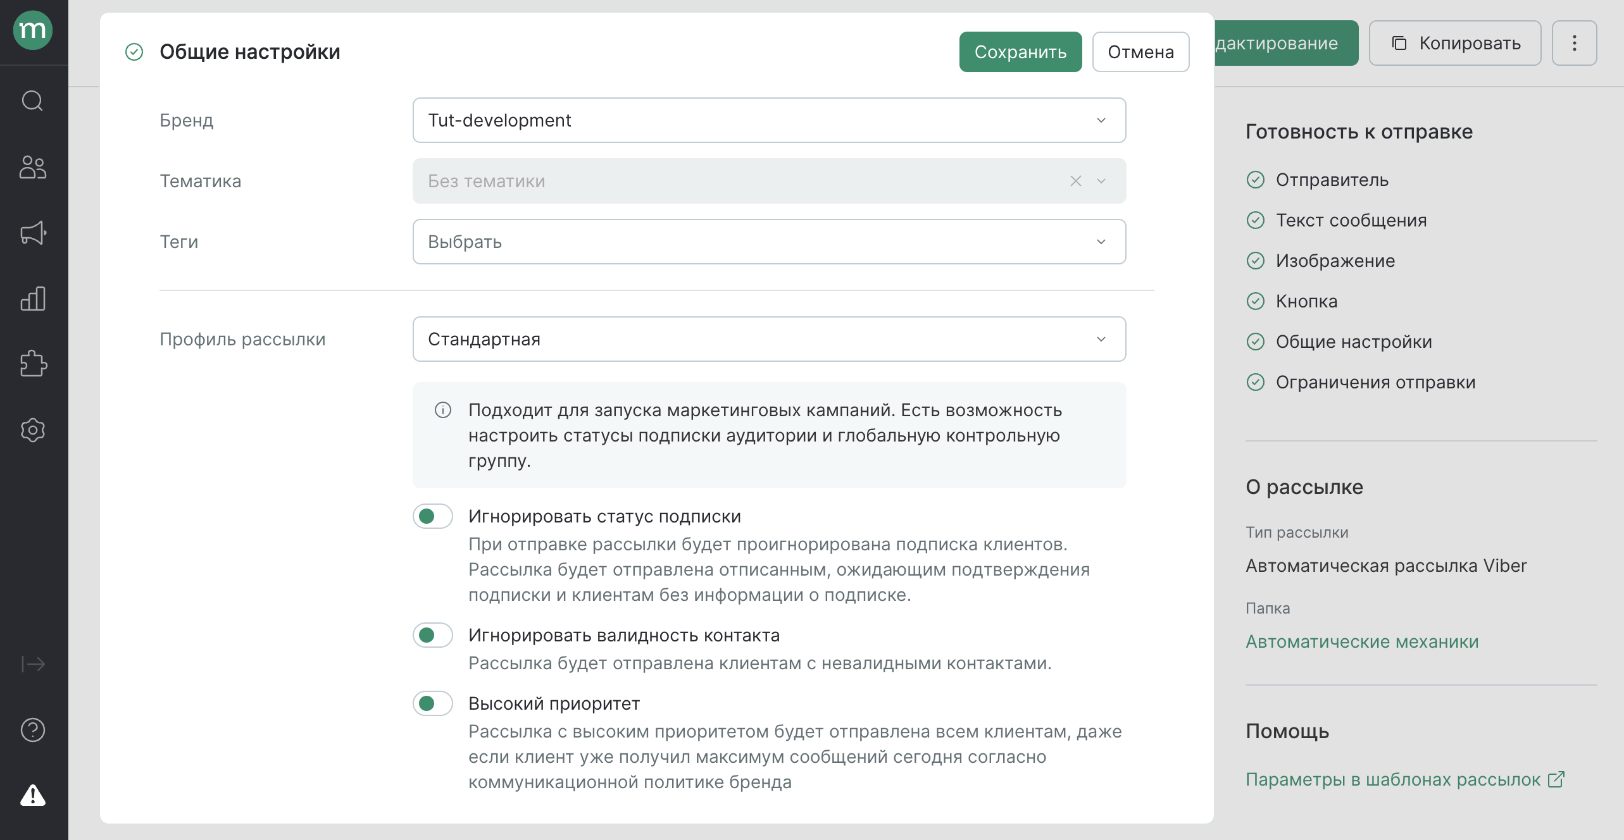Open the settings gear in sidebar
Image resolution: width=1624 pixels, height=840 pixels.
point(33,430)
